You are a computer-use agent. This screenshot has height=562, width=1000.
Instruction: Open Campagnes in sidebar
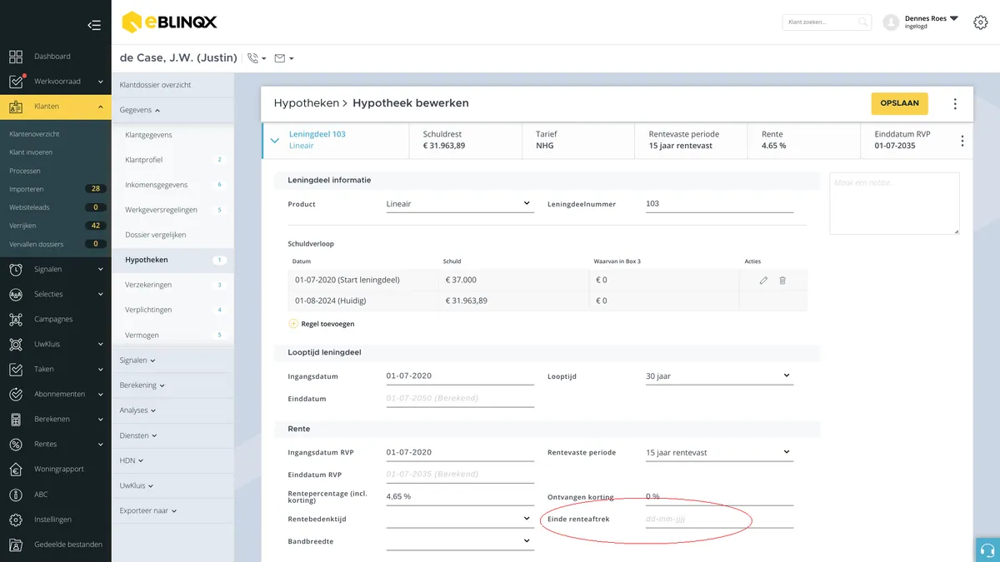(55, 319)
